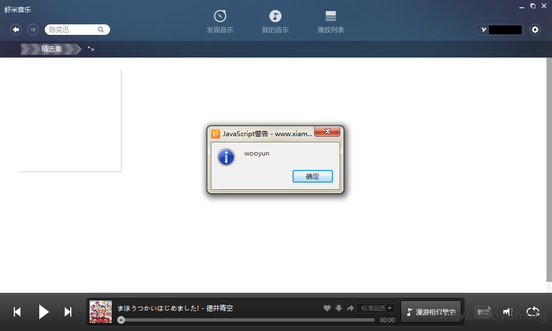This screenshot has height=331, width=552.
Task: Maximize the 虾米音乐 window
Action: tap(533, 6)
